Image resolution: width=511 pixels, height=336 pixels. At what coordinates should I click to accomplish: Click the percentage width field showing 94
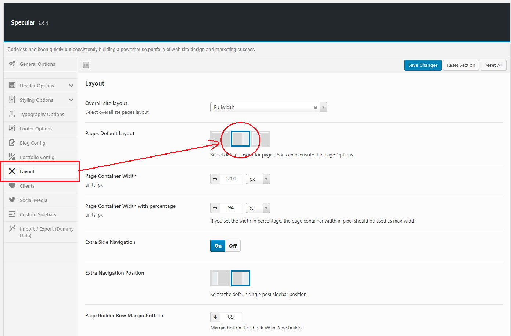click(231, 208)
